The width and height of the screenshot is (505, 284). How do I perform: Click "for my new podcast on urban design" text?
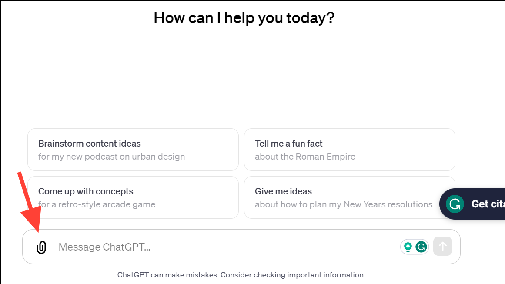111,157
